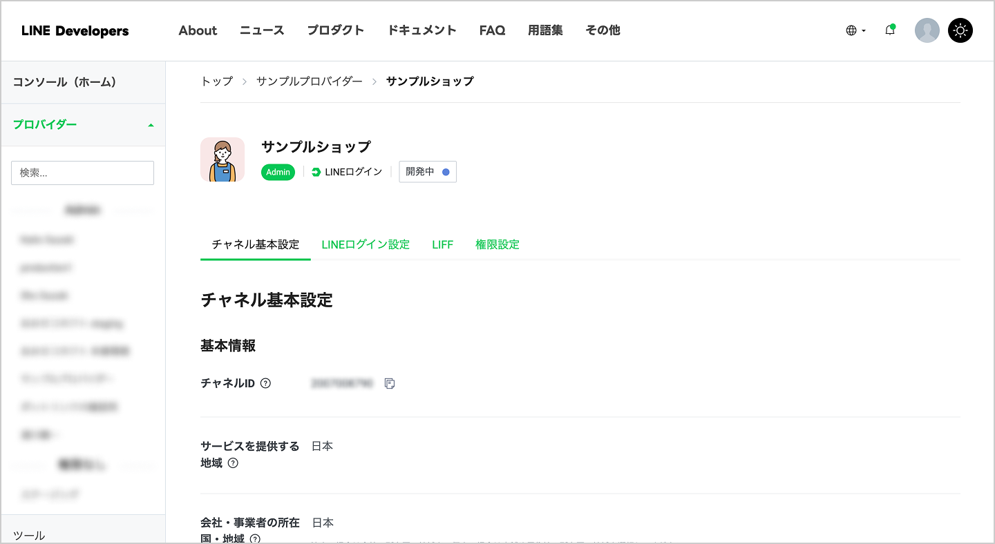Open the language selector globe icon
995x544 pixels.
click(853, 30)
